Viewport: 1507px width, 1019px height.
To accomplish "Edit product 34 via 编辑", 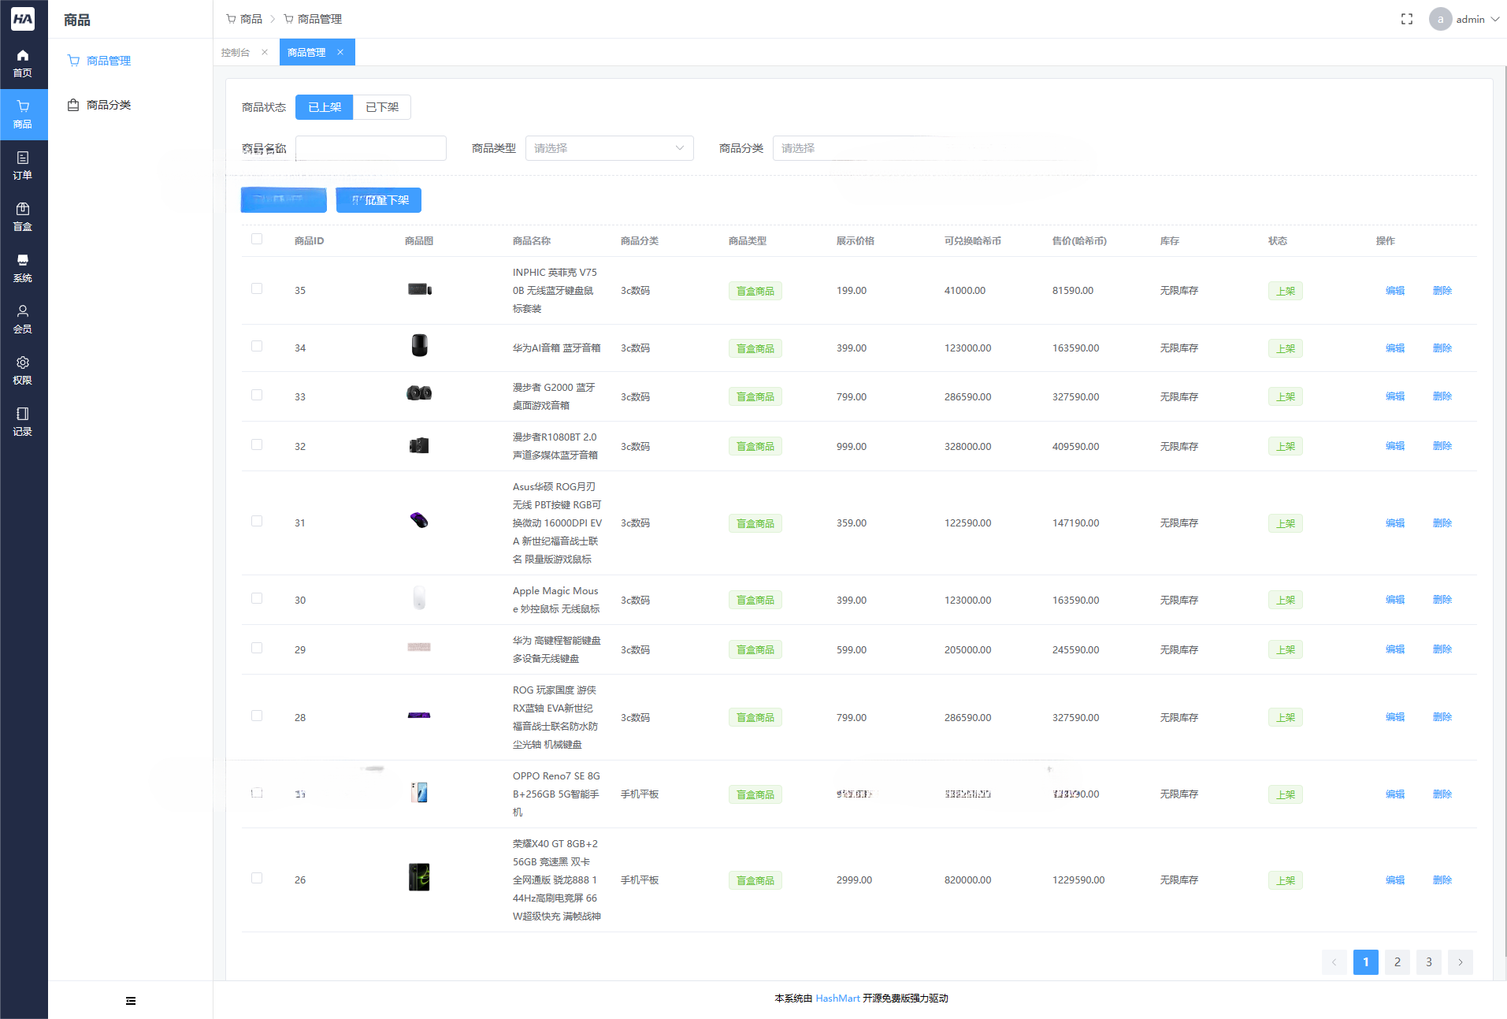I will [1395, 348].
